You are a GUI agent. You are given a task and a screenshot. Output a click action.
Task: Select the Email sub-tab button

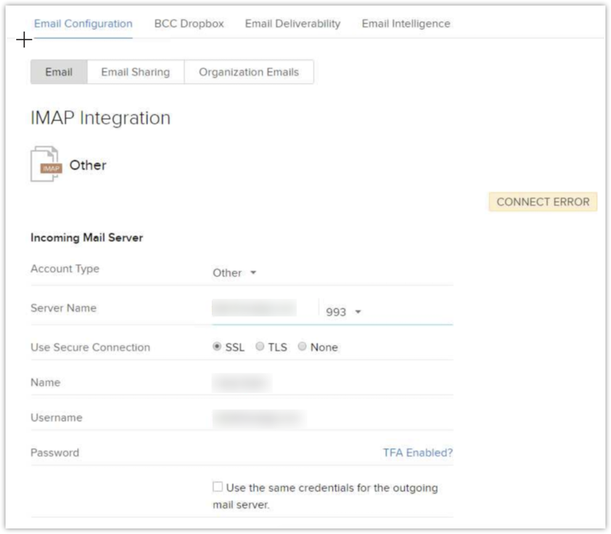tap(59, 72)
